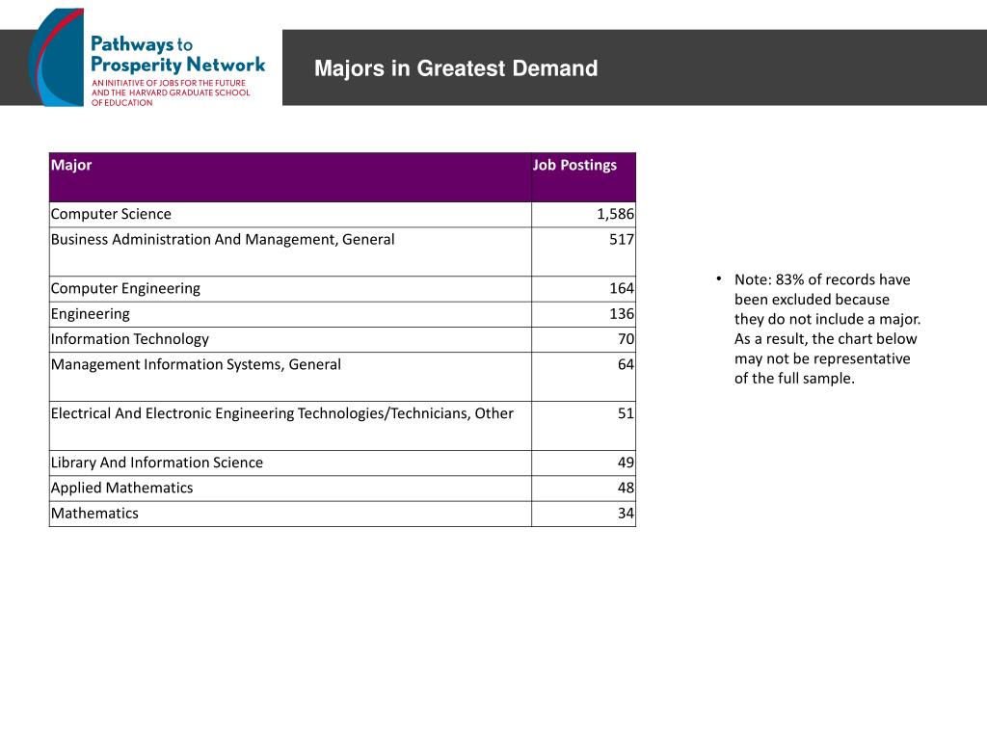
Task: Click the 'Major' column header
Action: click(290, 177)
